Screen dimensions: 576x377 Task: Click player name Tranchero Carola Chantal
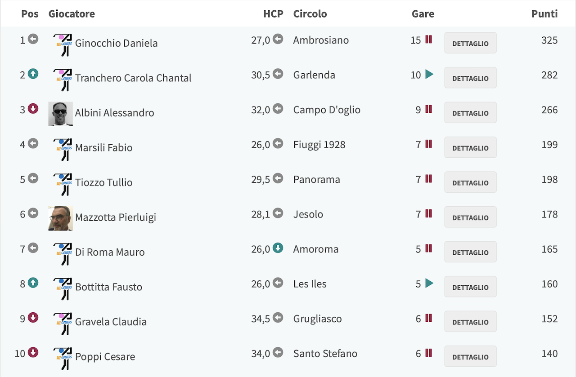click(133, 78)
